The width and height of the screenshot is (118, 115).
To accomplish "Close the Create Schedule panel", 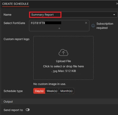I will click(117, 4).
